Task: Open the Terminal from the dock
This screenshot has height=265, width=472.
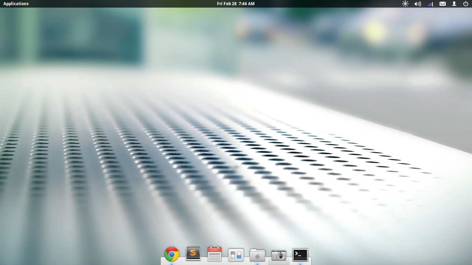Action: pos(300,255)
